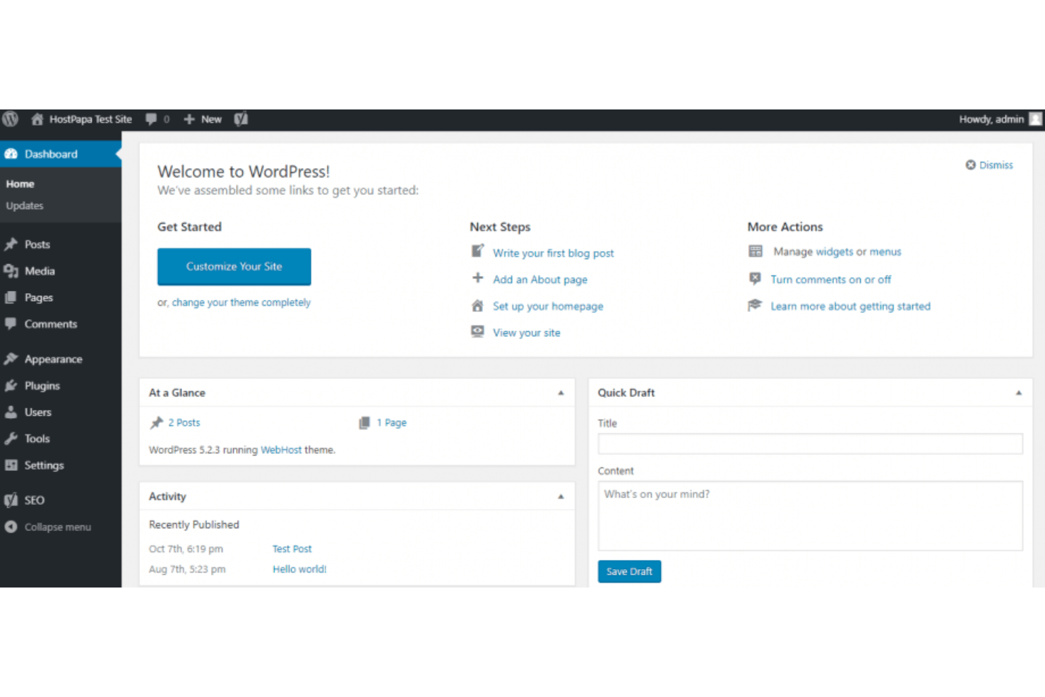Click the Yoast SEO icon in admin bar
Viewport: 1045px width, 697px height.
241,119
